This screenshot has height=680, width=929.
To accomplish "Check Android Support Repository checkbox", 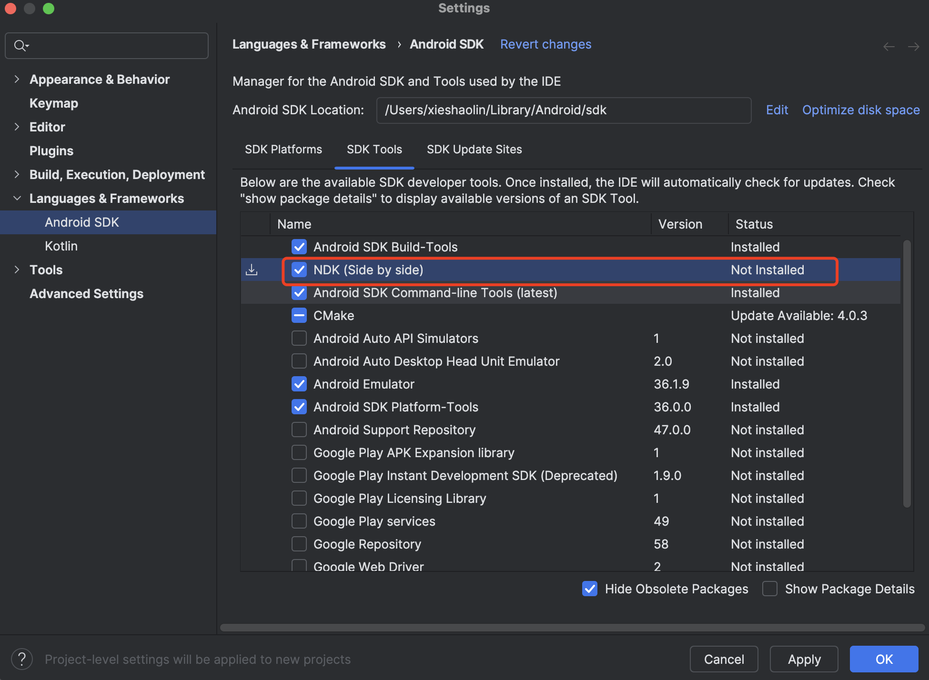I will (x=299, y=430).
